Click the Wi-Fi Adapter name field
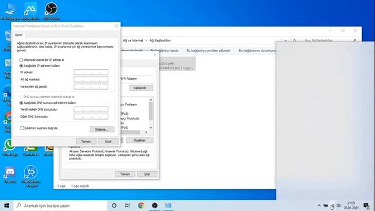 137,79
